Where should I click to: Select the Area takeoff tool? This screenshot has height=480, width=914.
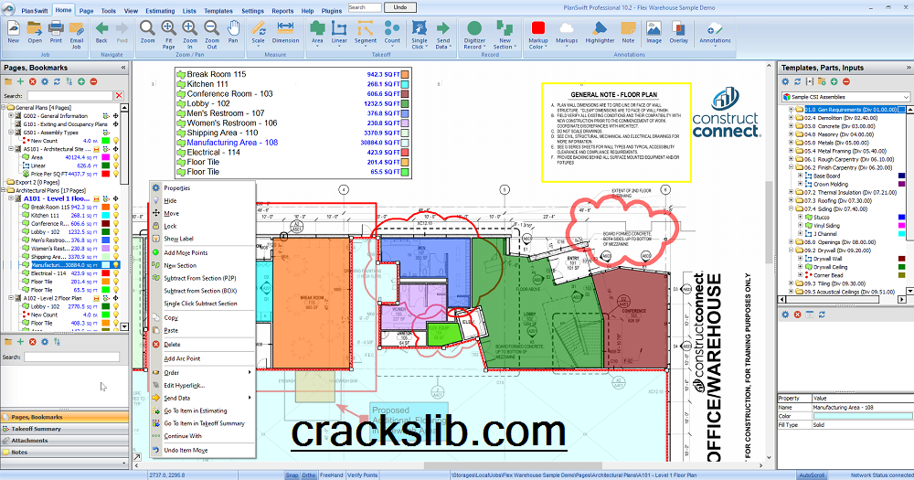(317, 27)
